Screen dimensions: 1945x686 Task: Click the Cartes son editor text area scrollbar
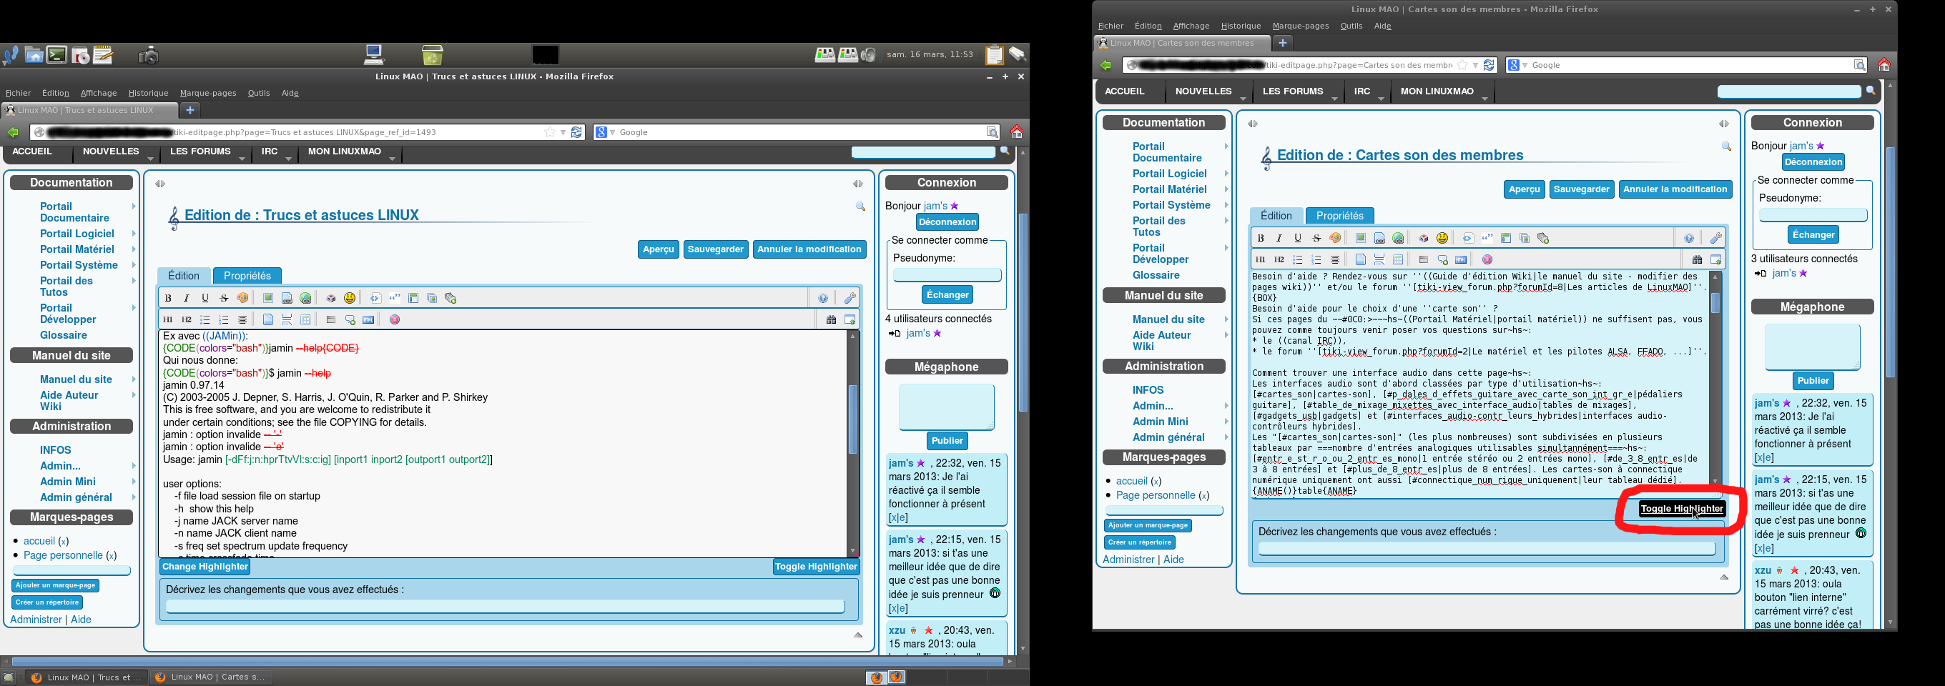point(1715,304)
